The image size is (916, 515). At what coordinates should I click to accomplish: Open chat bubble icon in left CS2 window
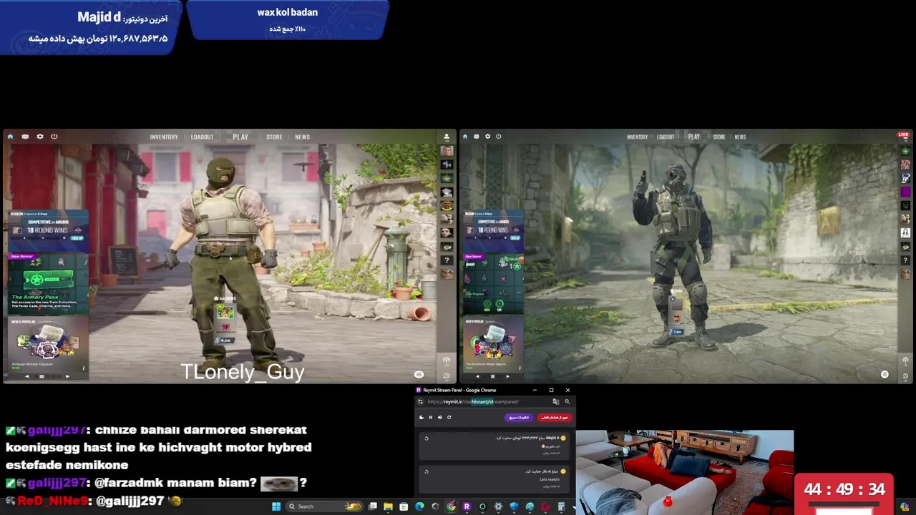pos(419,374)
